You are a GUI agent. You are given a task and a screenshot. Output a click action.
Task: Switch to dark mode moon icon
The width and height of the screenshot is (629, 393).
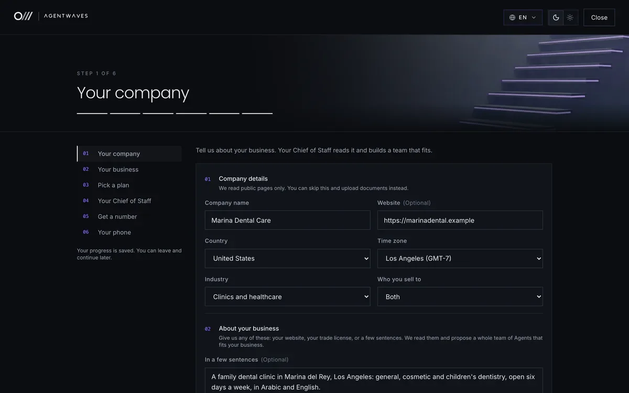point(556,17)
